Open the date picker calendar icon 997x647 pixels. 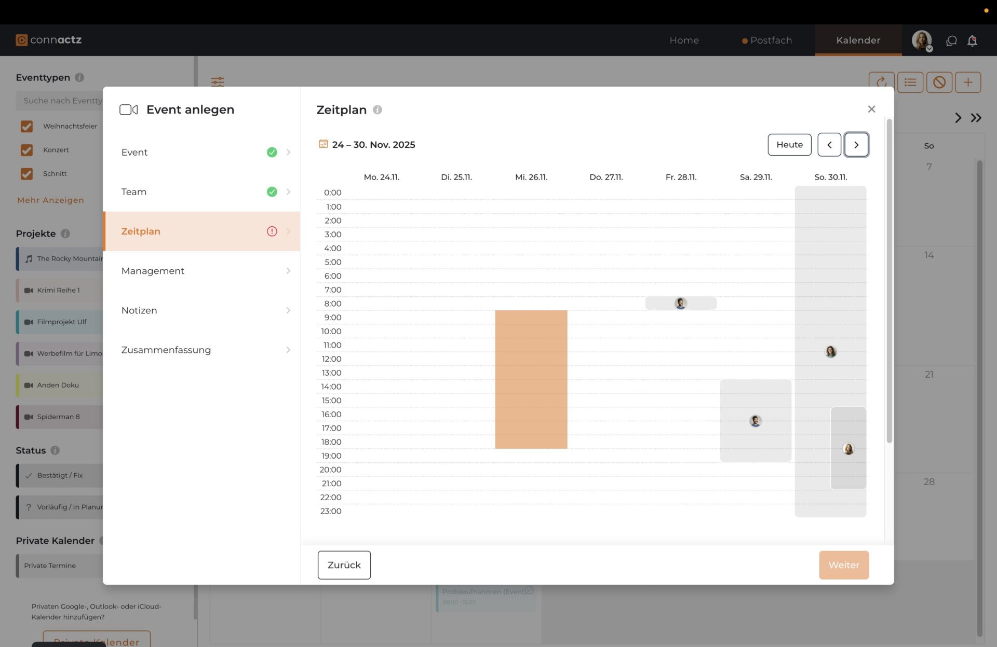(323, 144)
